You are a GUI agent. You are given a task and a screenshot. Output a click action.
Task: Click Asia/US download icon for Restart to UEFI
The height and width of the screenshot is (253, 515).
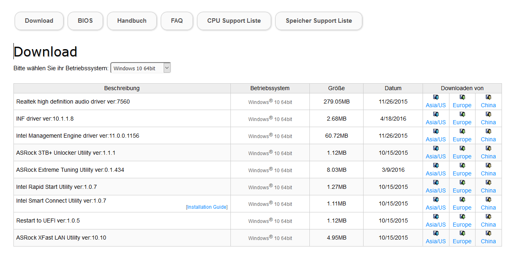(x=436, y=217)
